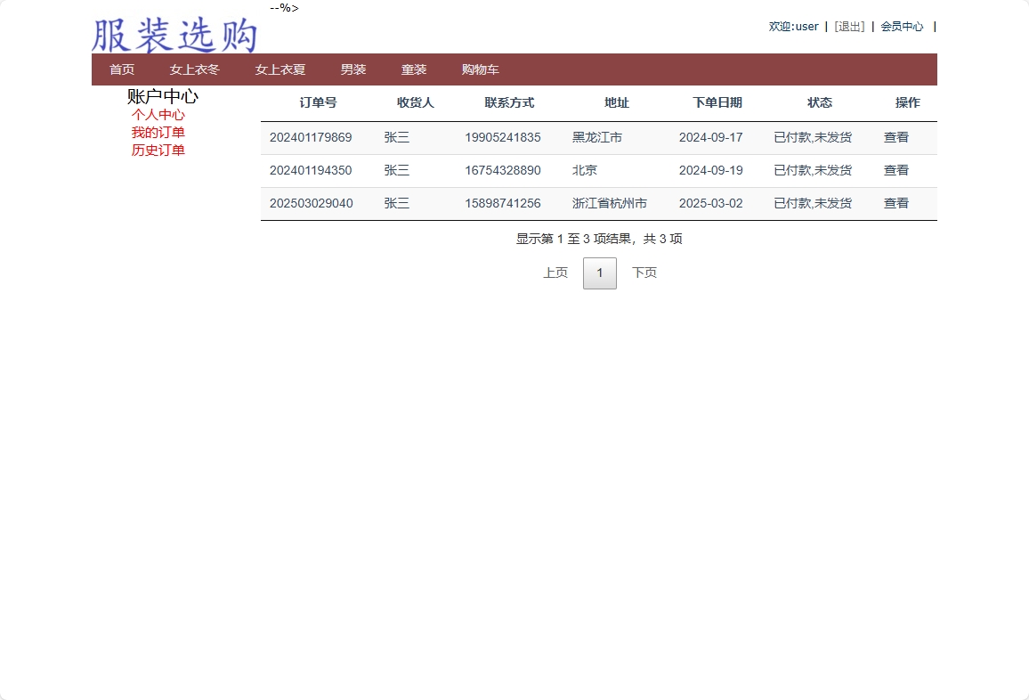查看 details of order 202503029040
This screenshot has width=1029, height=700.
[895, 203]
